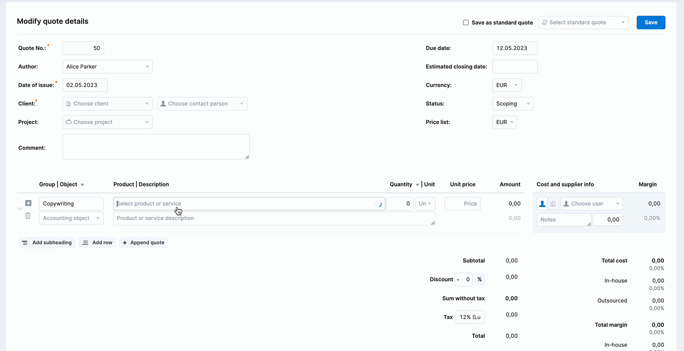Open the Currency dropdown
The image size is (684, 351).
[x=507, y=85]
